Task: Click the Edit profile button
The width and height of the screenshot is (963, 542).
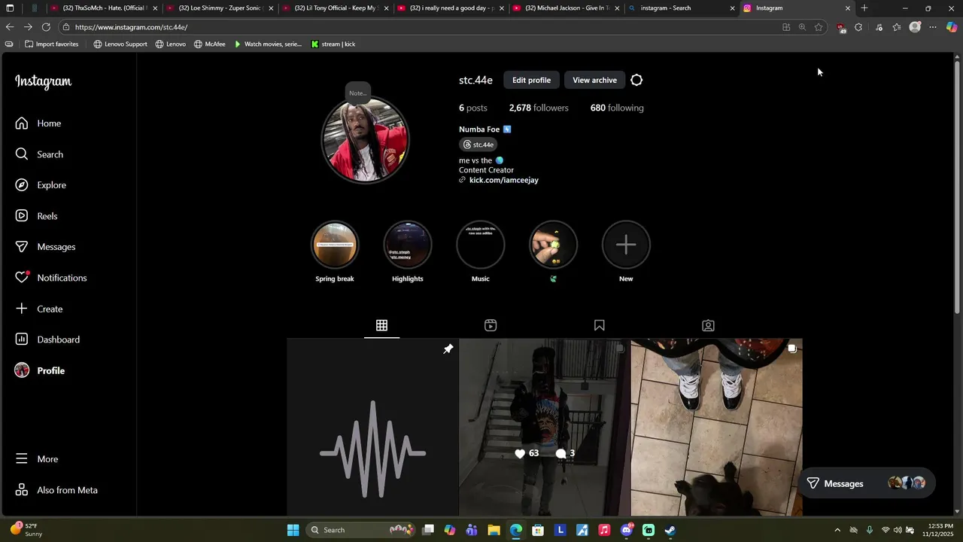Action: (531, 80)
